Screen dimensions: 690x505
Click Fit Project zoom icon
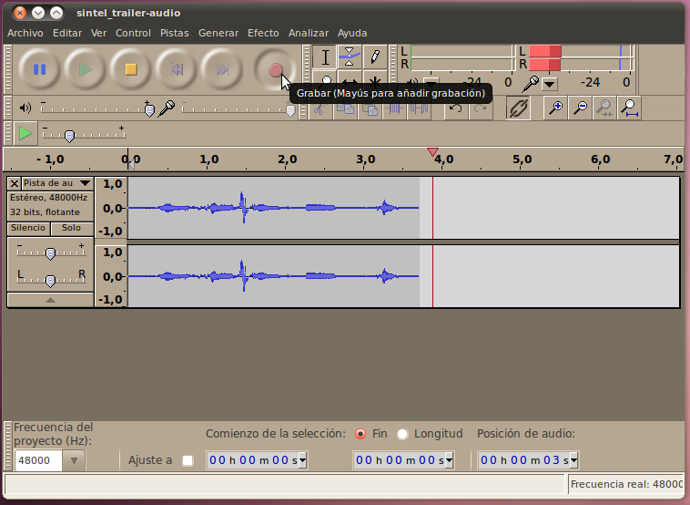629,108
